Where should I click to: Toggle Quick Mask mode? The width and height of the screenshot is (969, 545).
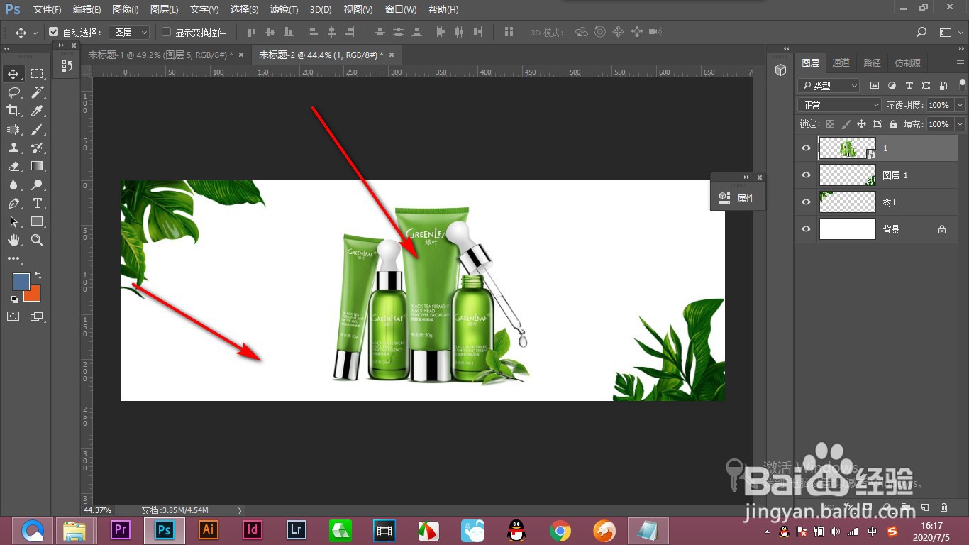(x=13, y=316)
